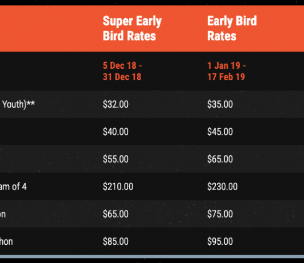Click the $65.00 super early bird rate in the fifth row
Image resolution: width=304 pixels, height=263 pixels.
116,214
